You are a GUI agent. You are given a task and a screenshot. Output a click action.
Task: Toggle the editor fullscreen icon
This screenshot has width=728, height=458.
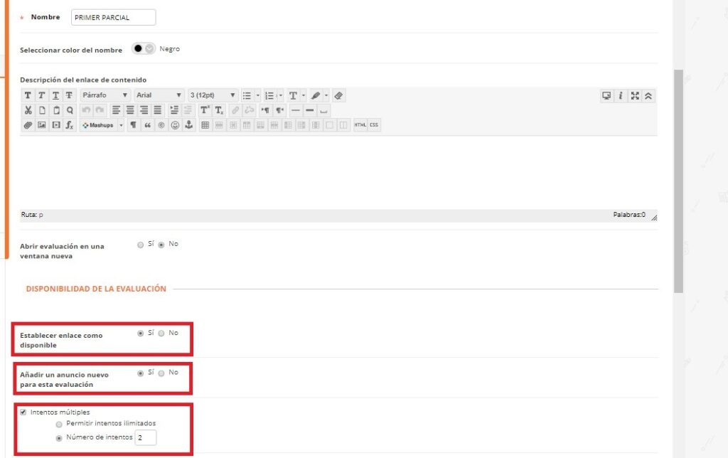[x=635, y=95]
